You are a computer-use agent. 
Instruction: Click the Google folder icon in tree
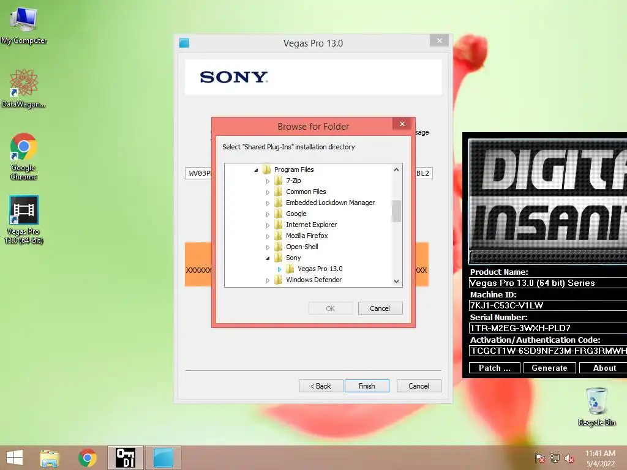(279, 214)
